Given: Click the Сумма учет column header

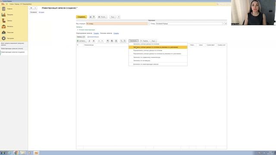Looking at the screenshot, I should [221, 45].
